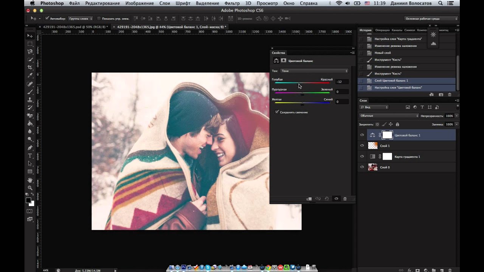Hide the Слой 1 layer
The height and width of the screenshot is (272, 484).
click(362, 145)
